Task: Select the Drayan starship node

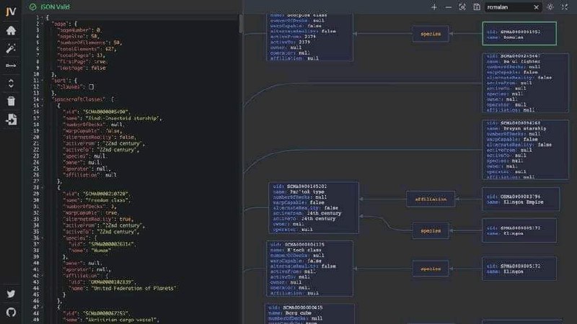Action: point(526,150)
